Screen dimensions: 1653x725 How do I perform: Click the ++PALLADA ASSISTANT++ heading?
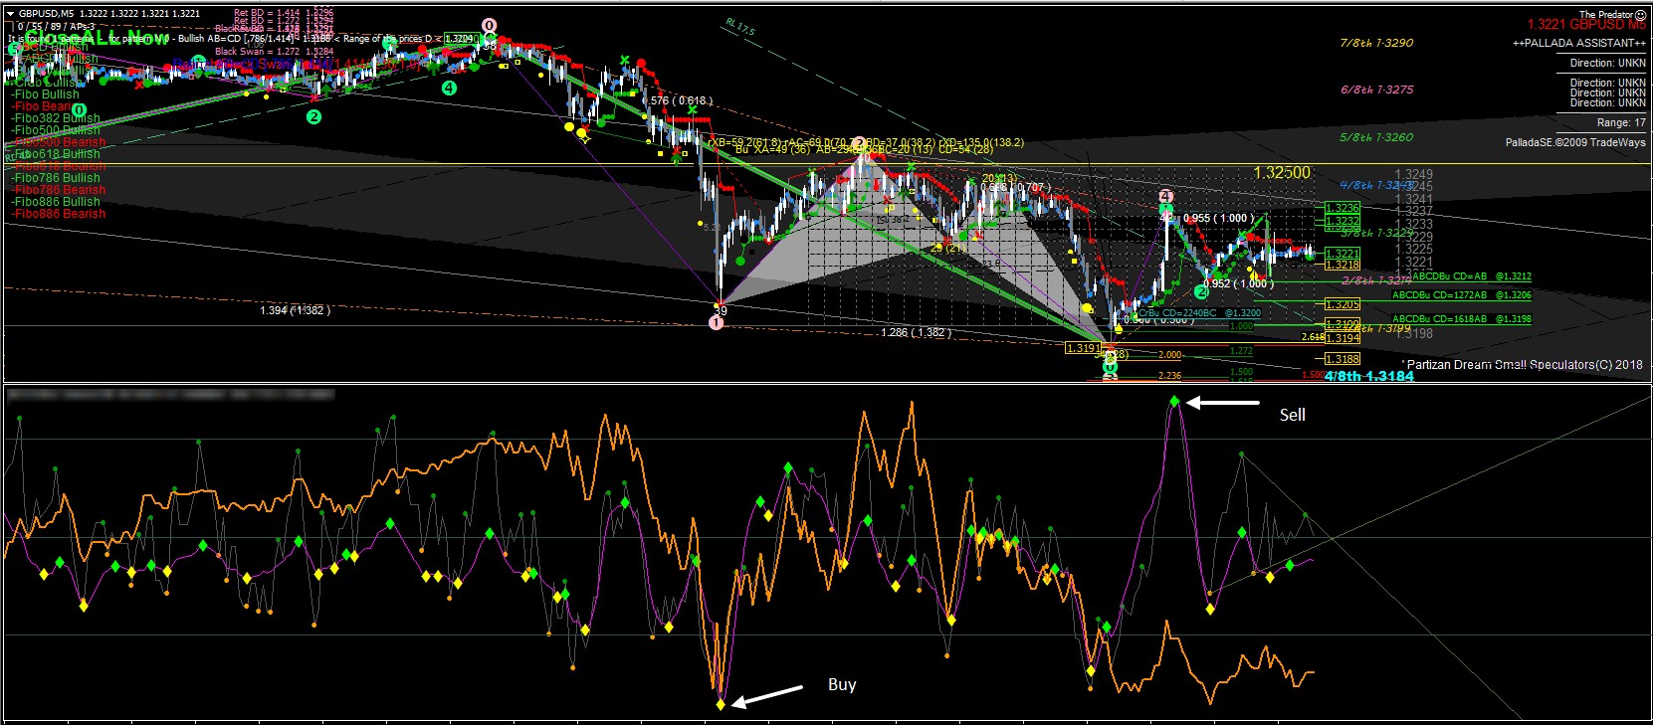click(1579, 43)
